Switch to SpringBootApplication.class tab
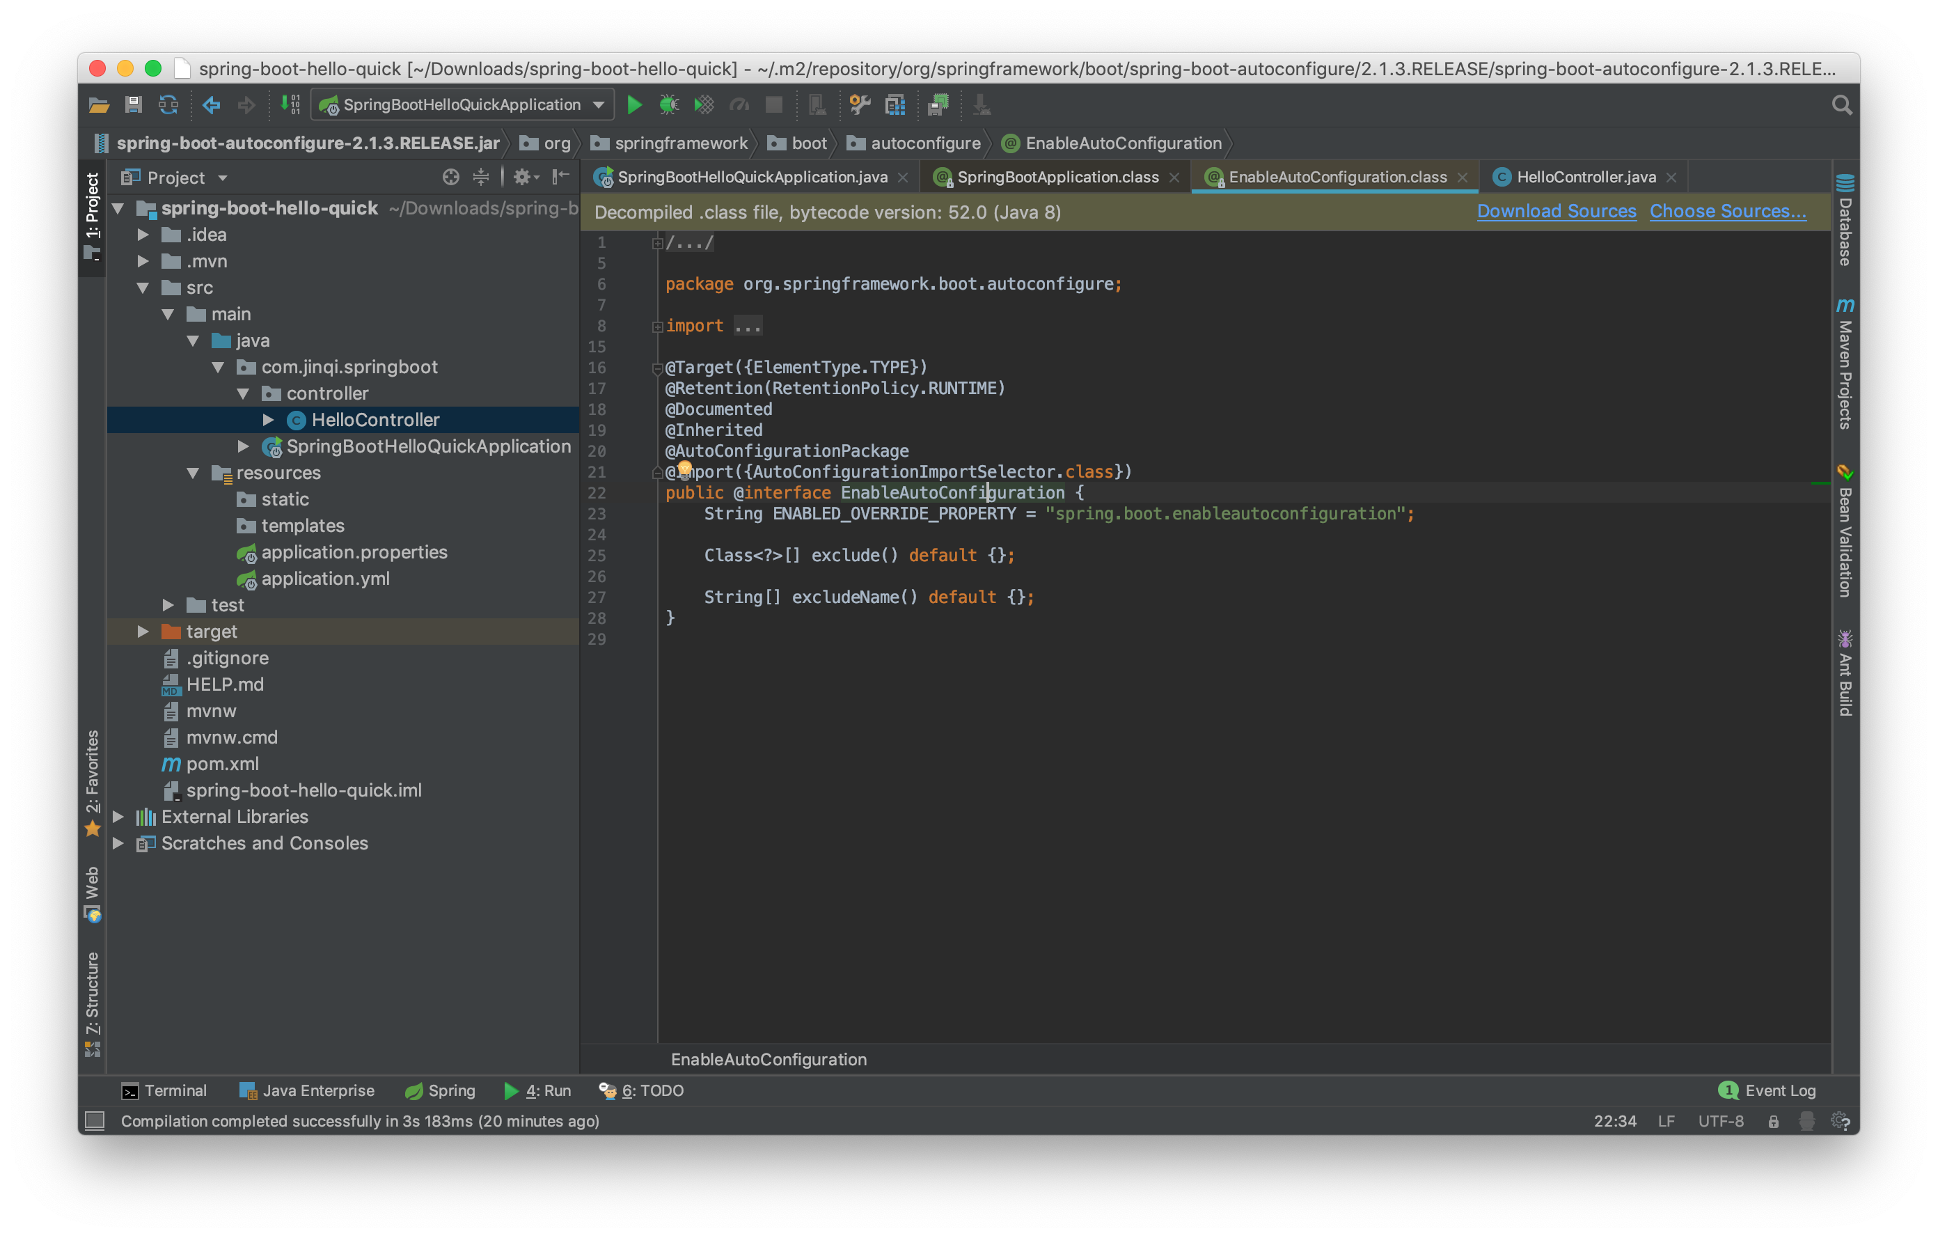This screenshot has height=1238, width=1938. (x=1057, y=177)
